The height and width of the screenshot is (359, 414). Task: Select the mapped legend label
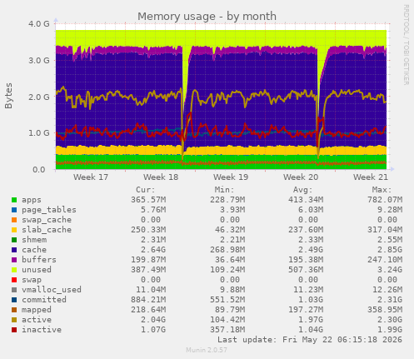37,310
